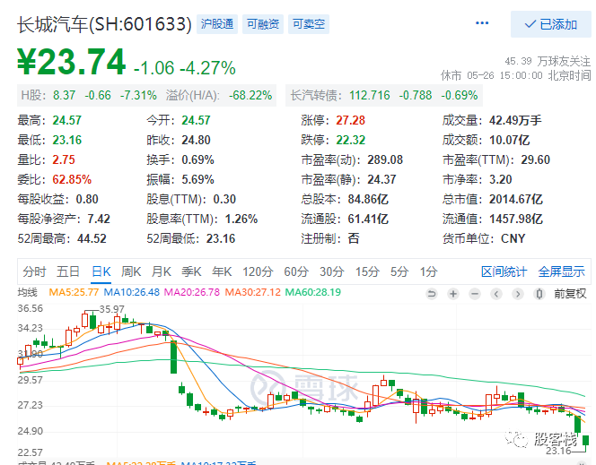Click the 35.97 high marker on chart
596x465 pixels.
pyautogui.click(x=111, y=309)
